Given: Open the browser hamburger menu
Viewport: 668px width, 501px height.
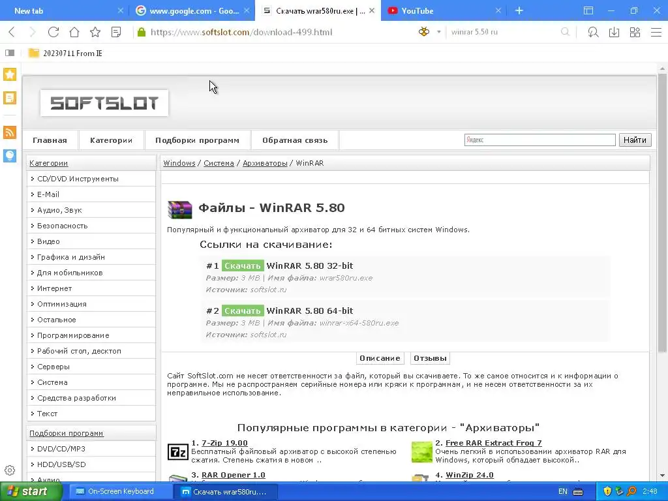Looking at the screenshot, I should pos(656,32).
